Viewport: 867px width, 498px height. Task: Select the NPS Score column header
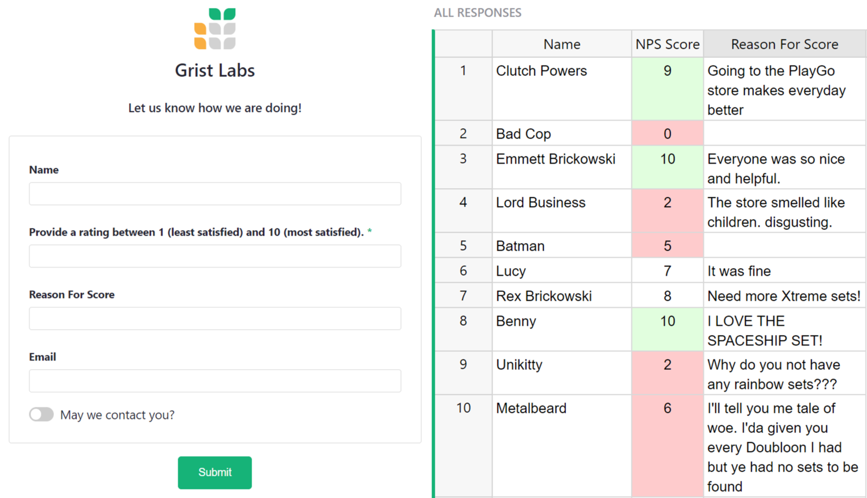(667, 44)
